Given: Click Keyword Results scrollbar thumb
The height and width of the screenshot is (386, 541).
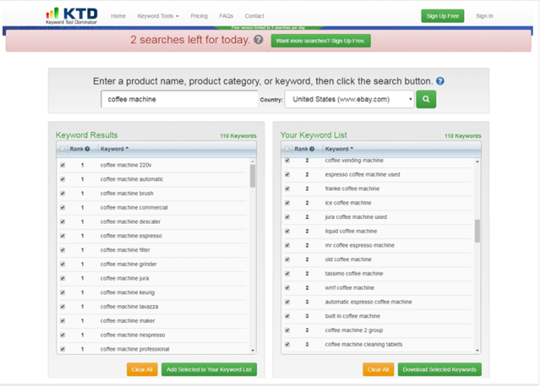Looking at the screenshot, I should (253, 176).
